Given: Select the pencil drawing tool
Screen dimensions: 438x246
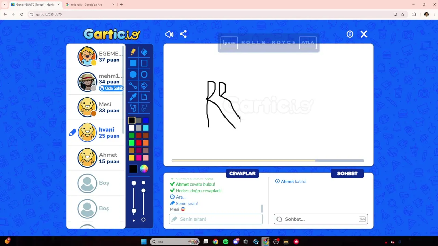Looking at the screenshot, I should tap(133, 52).
